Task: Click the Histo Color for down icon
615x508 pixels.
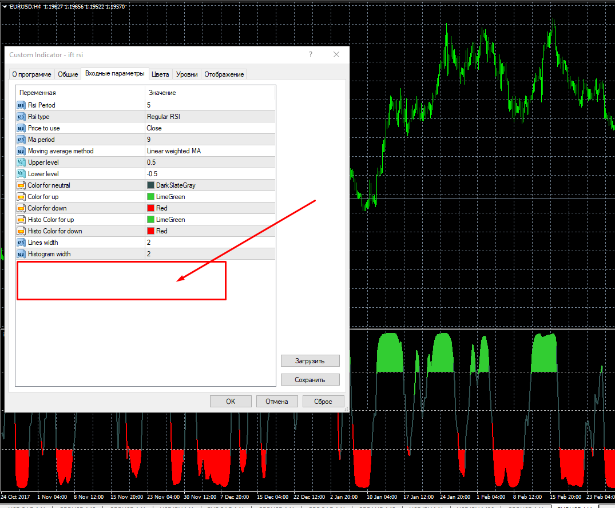Action: [x=21, y=231]
